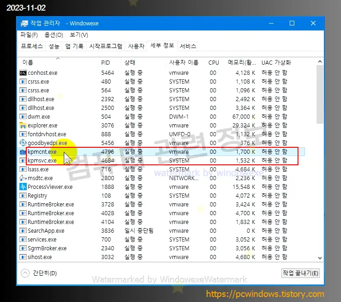Viewport: 341px width, 302px height.
Task: Select the kpmsvc.exe process name
Action: [42, 160]
